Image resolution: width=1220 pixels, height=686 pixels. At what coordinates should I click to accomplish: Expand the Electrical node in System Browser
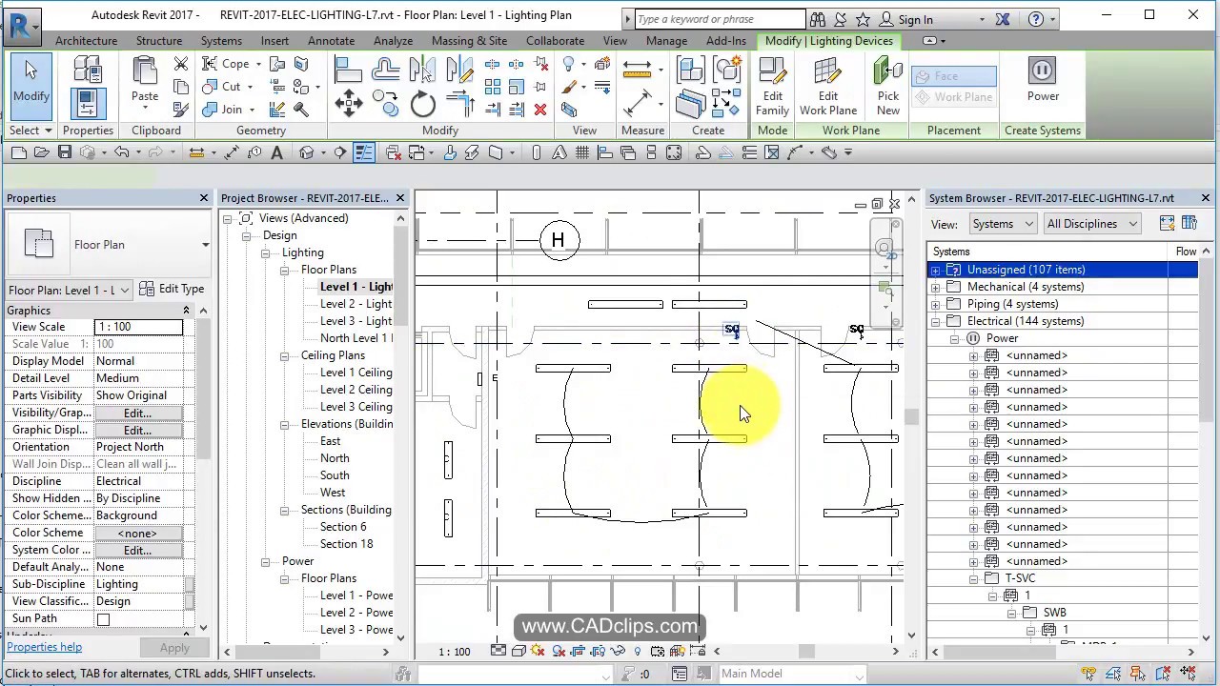(936, 321)
